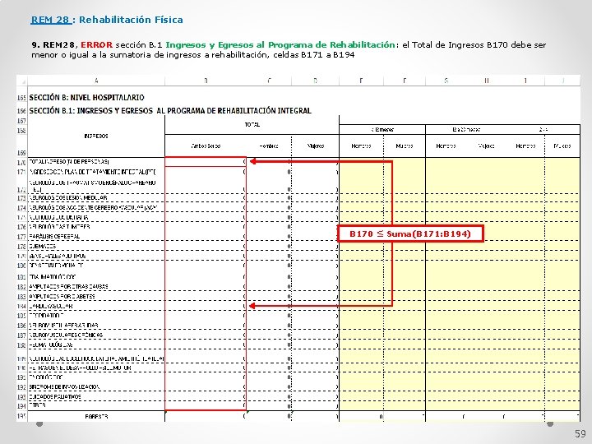This screenshot has height=444, width=592.
Task: Click the 'Mujeres' heading under TOTAL
Action: click(316, 146)
